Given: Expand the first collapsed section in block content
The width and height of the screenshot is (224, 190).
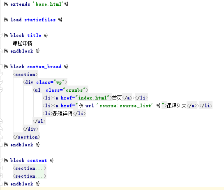Looking at the screenshot, I should [x=1, y=168].
